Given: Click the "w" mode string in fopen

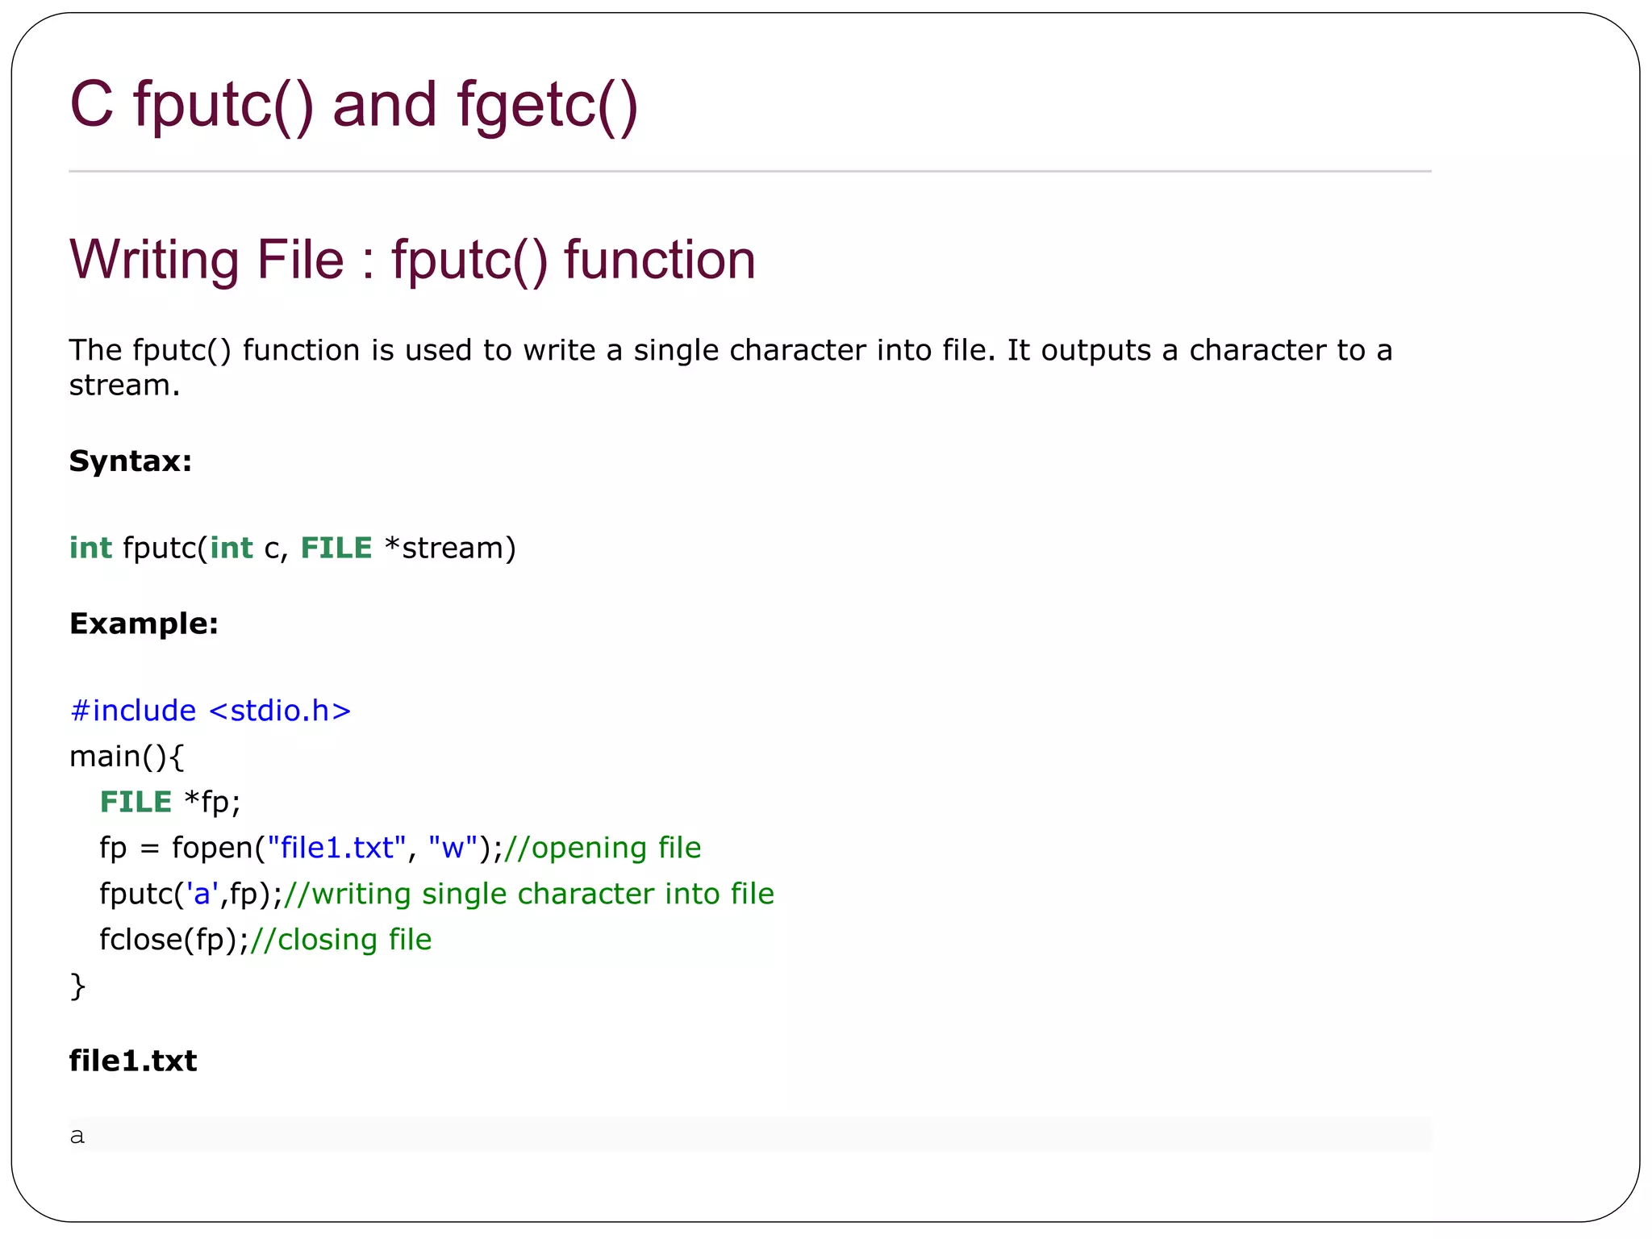Looking at the screenshot, I should click(x=453, y=848).
